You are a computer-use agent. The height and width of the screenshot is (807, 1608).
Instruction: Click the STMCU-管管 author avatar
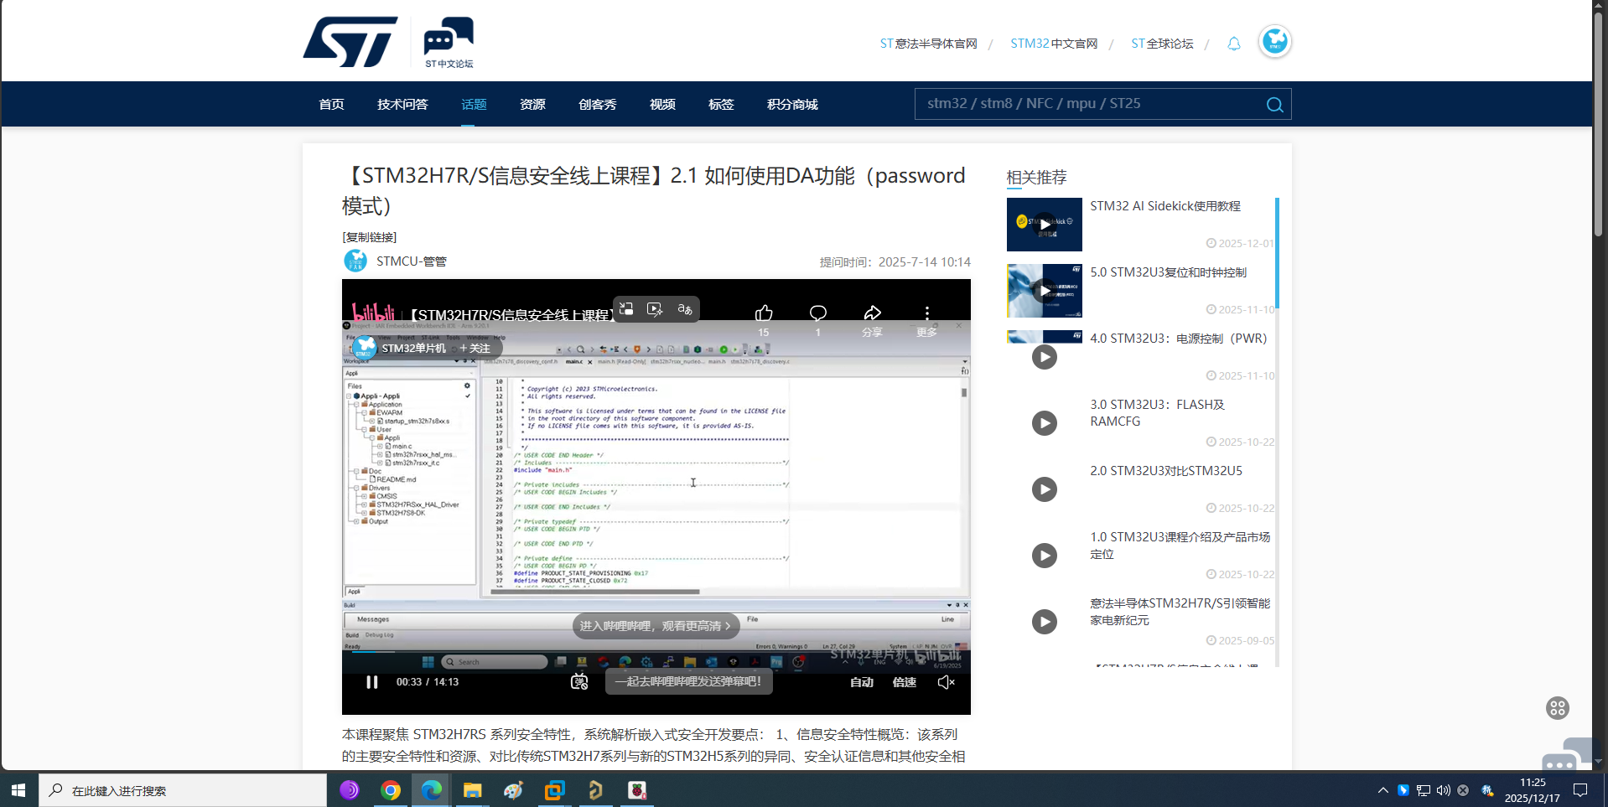355,261
